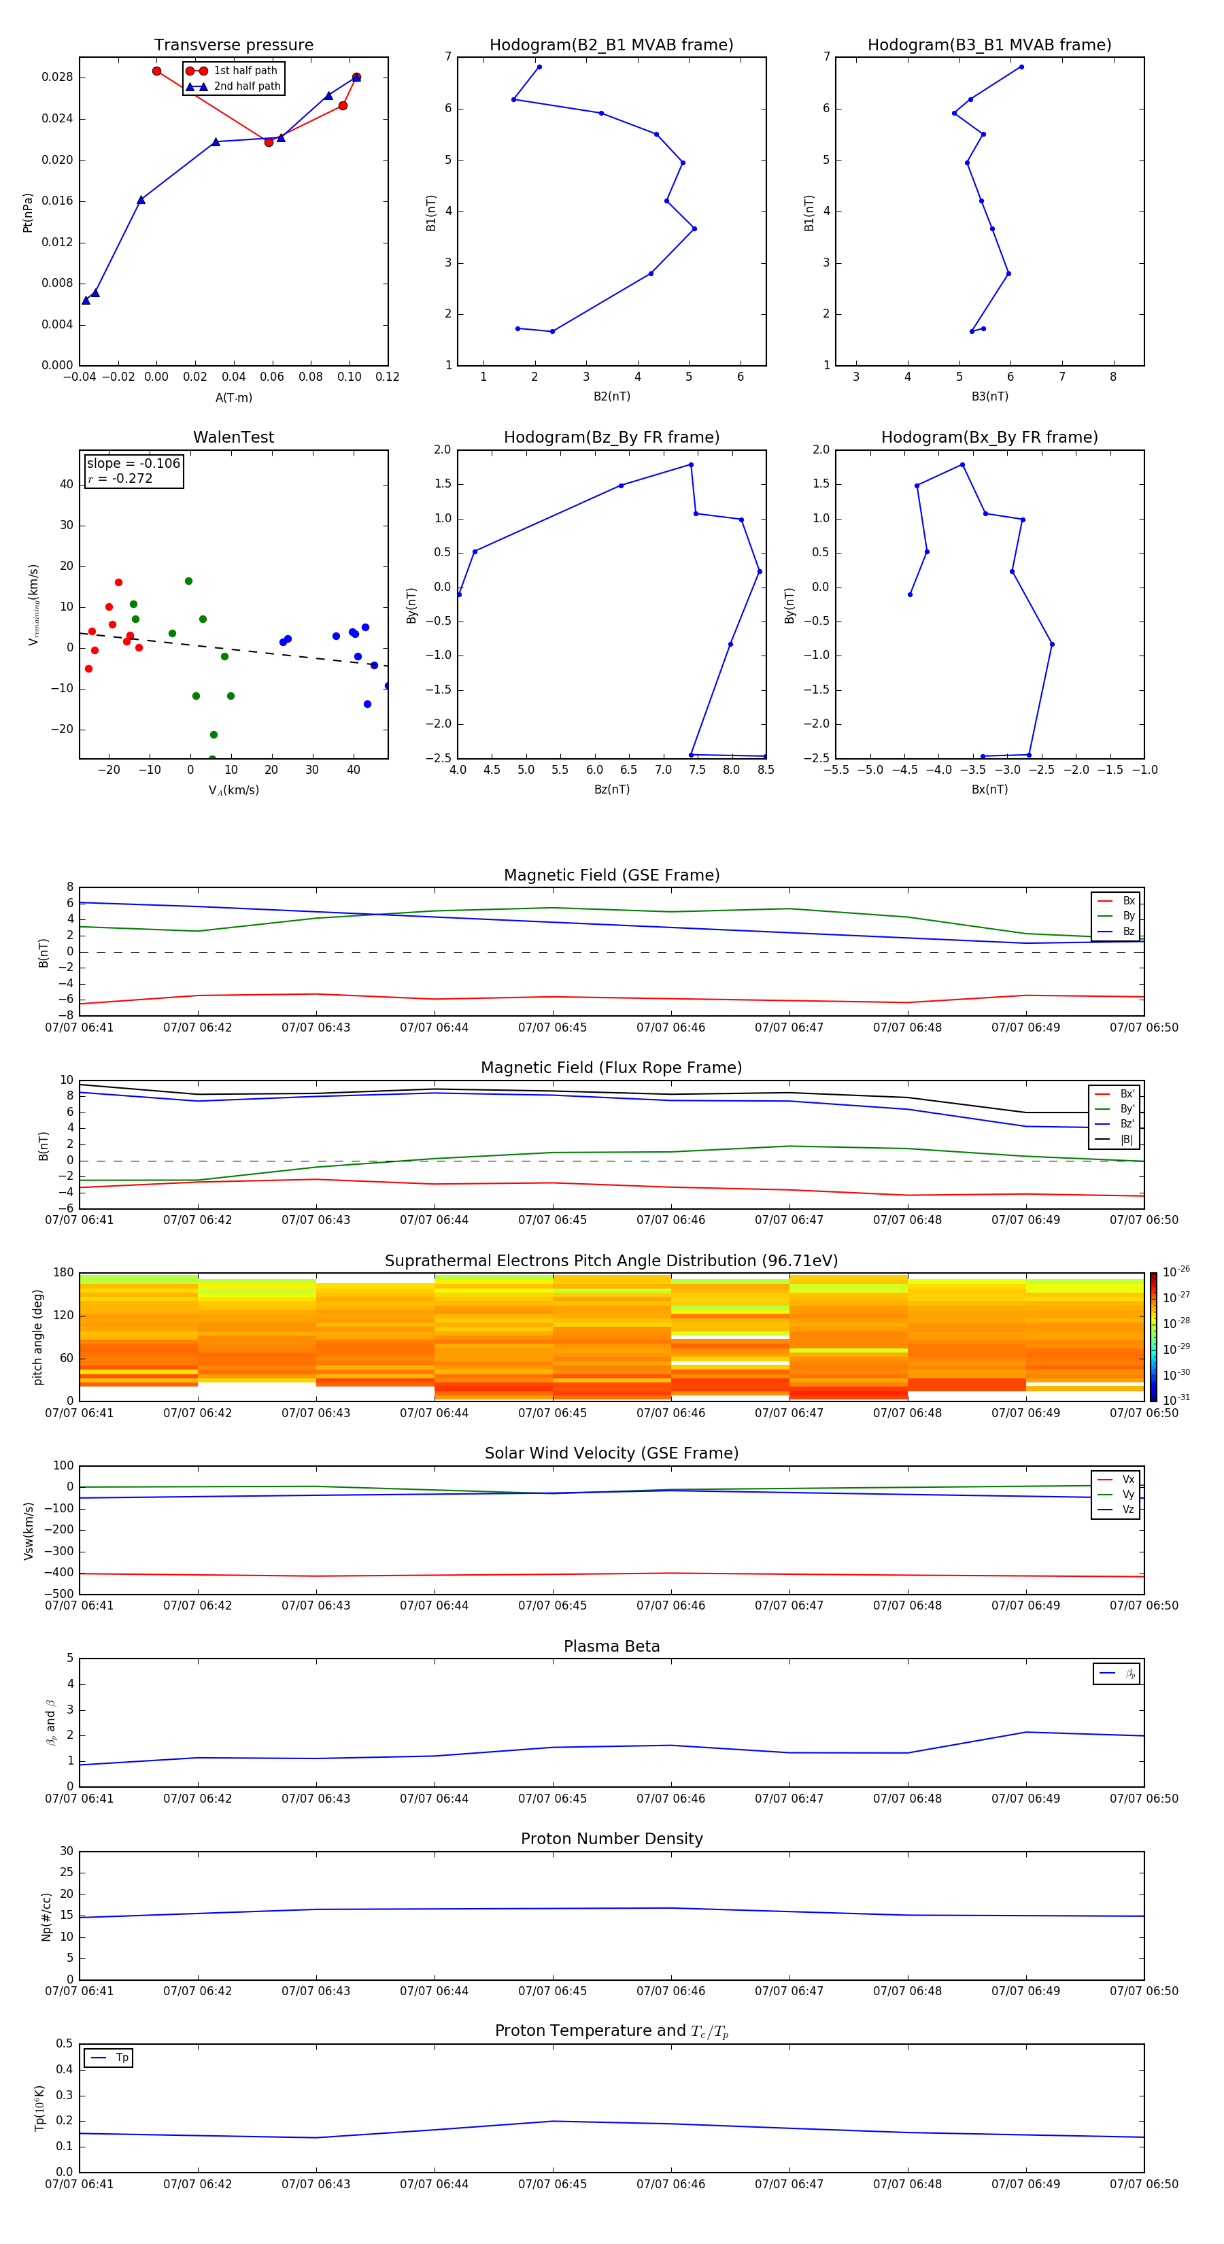The width and height of the screenshot is (1224, 2244).
Task: Click the |B| legend entry in Flux Rope plot
Action: click(x=1115, y=1140)
